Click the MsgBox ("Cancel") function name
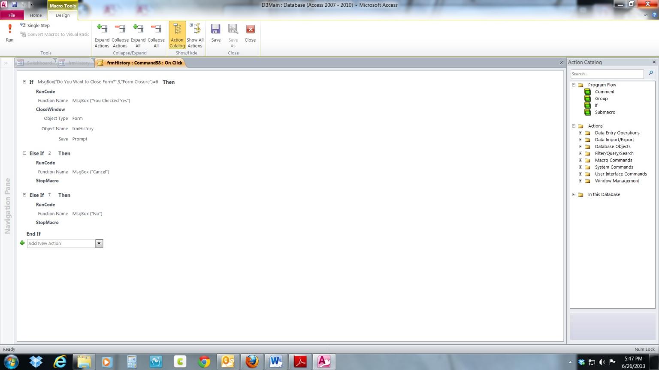The height and width of the screenshot is (370, 659). click(x=91, y=172)
